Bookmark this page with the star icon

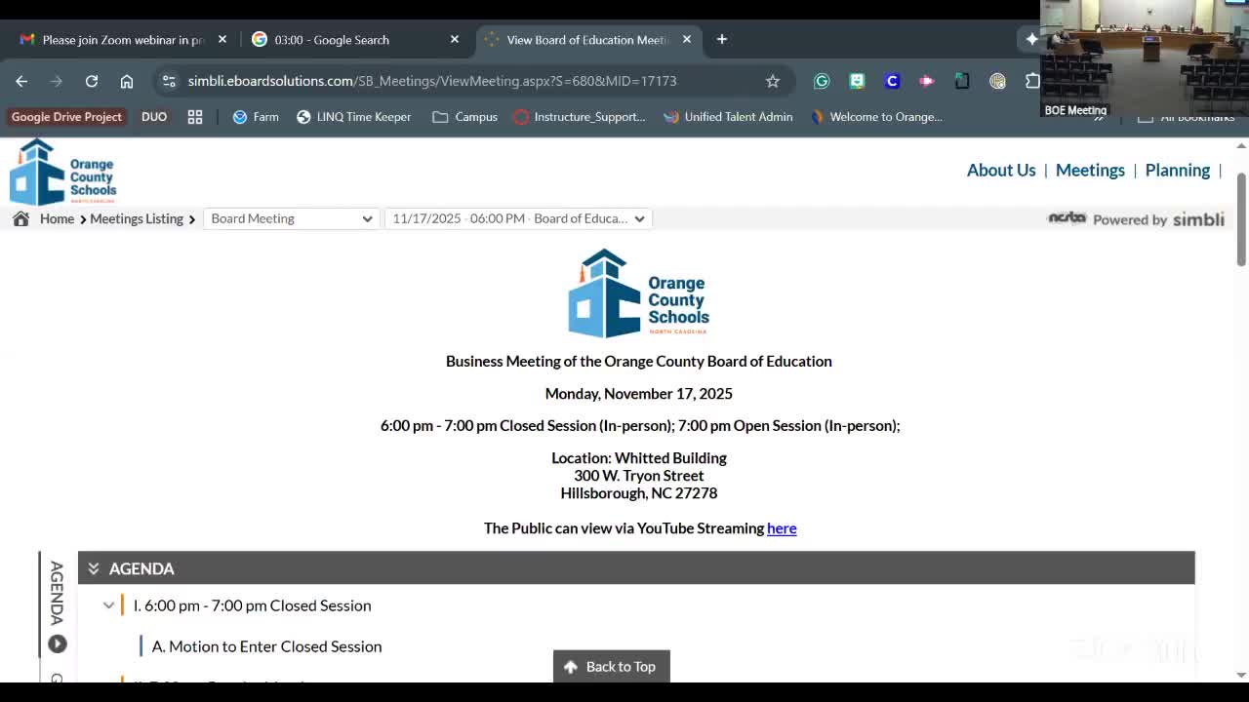click(x=773, y=81)
